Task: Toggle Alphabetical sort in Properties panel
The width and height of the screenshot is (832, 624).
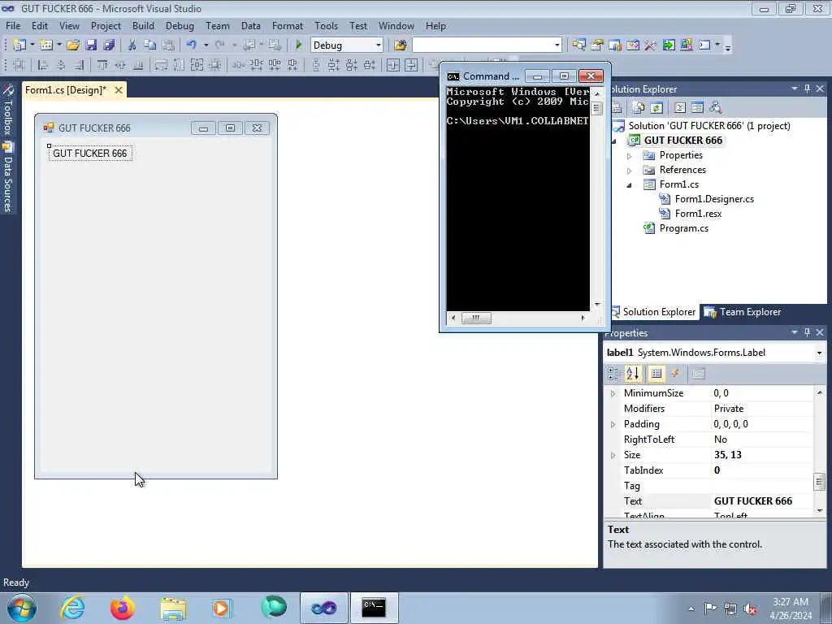Action: coord(632,374)
